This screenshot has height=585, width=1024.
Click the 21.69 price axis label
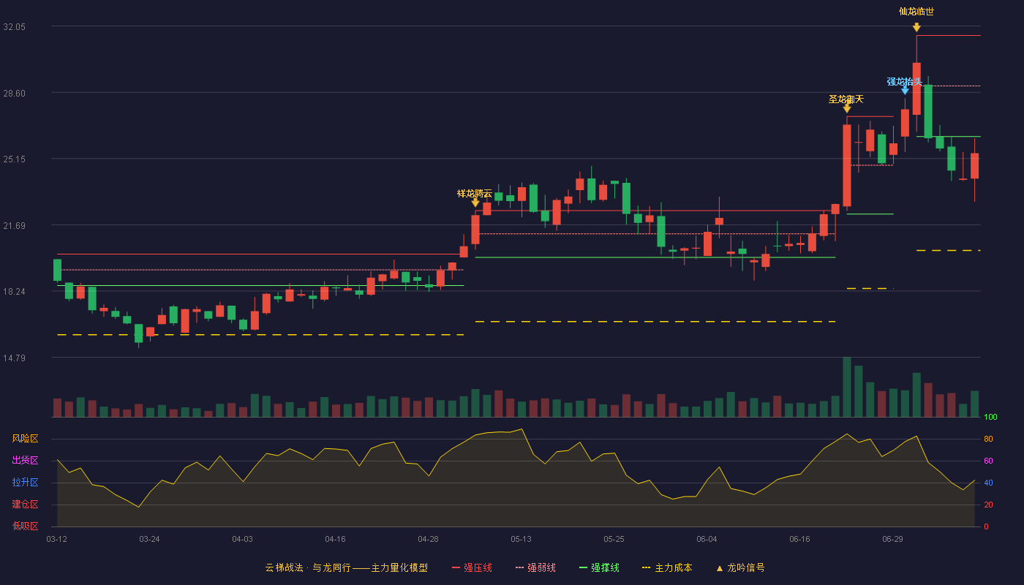15,225
